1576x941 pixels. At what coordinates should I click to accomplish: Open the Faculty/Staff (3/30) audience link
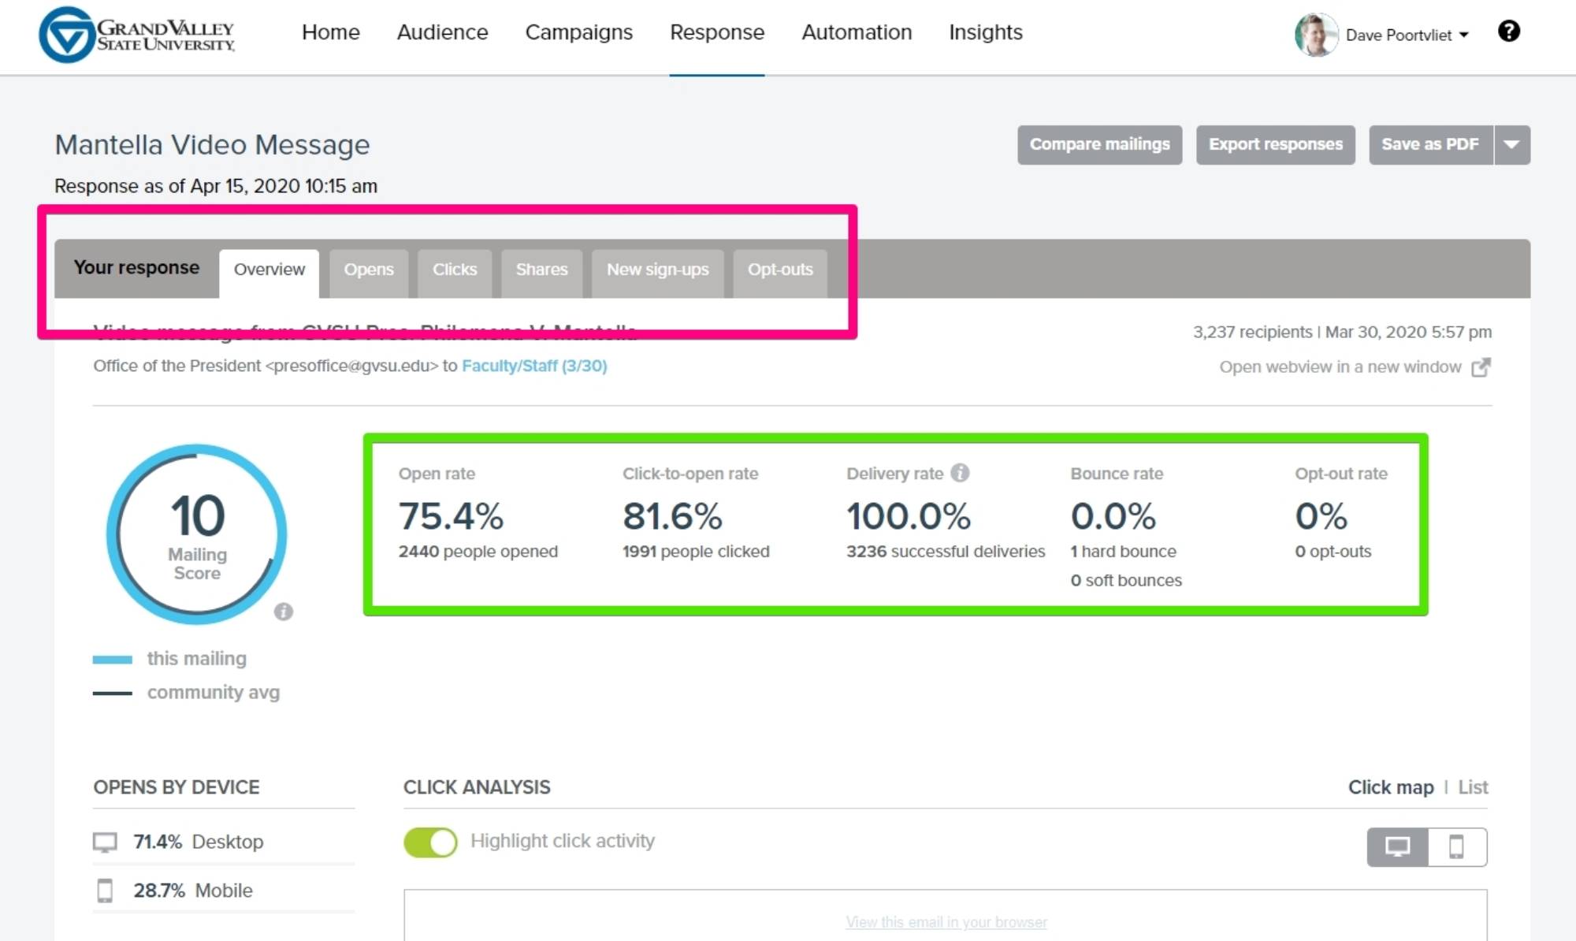(x=534, y=366)
